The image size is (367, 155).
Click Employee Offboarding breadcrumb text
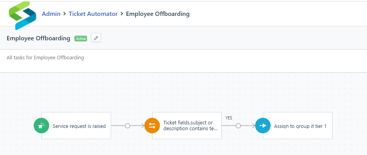point(158,14)
